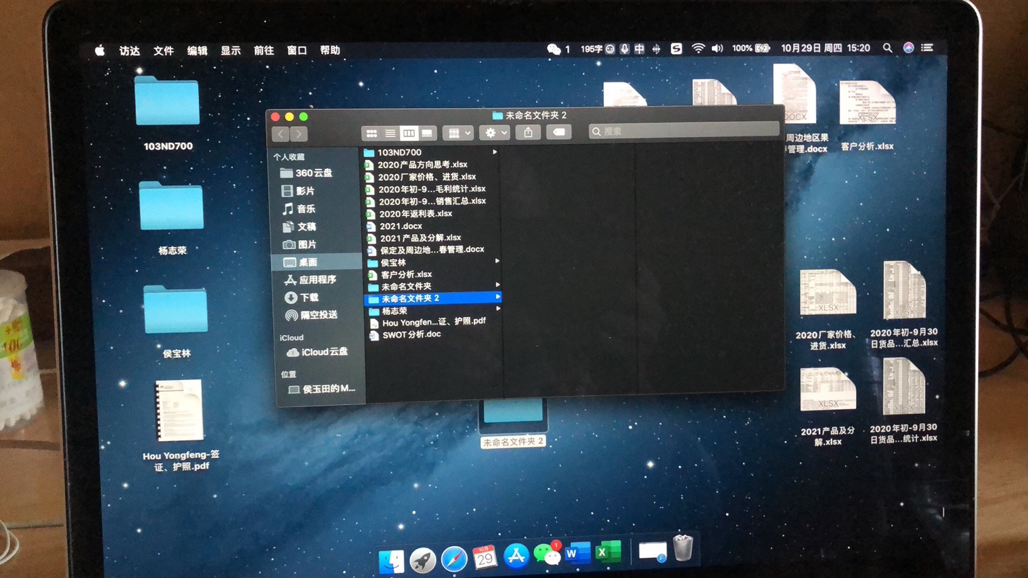
Task: Click the Edit Tags toolbar button
Action: 558,132
